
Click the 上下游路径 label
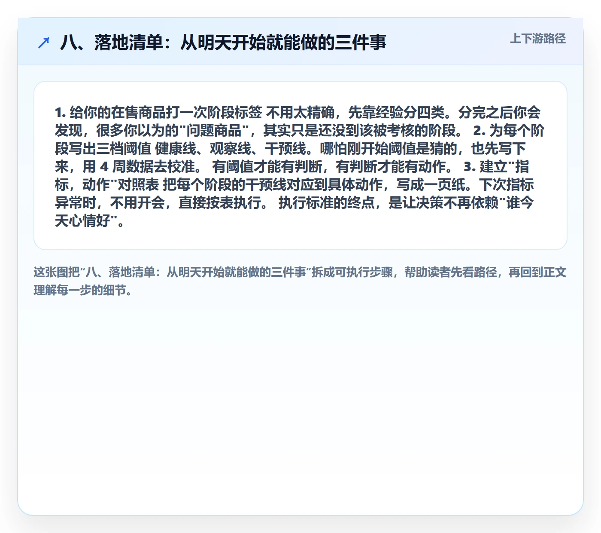click(x=538, y=39)
